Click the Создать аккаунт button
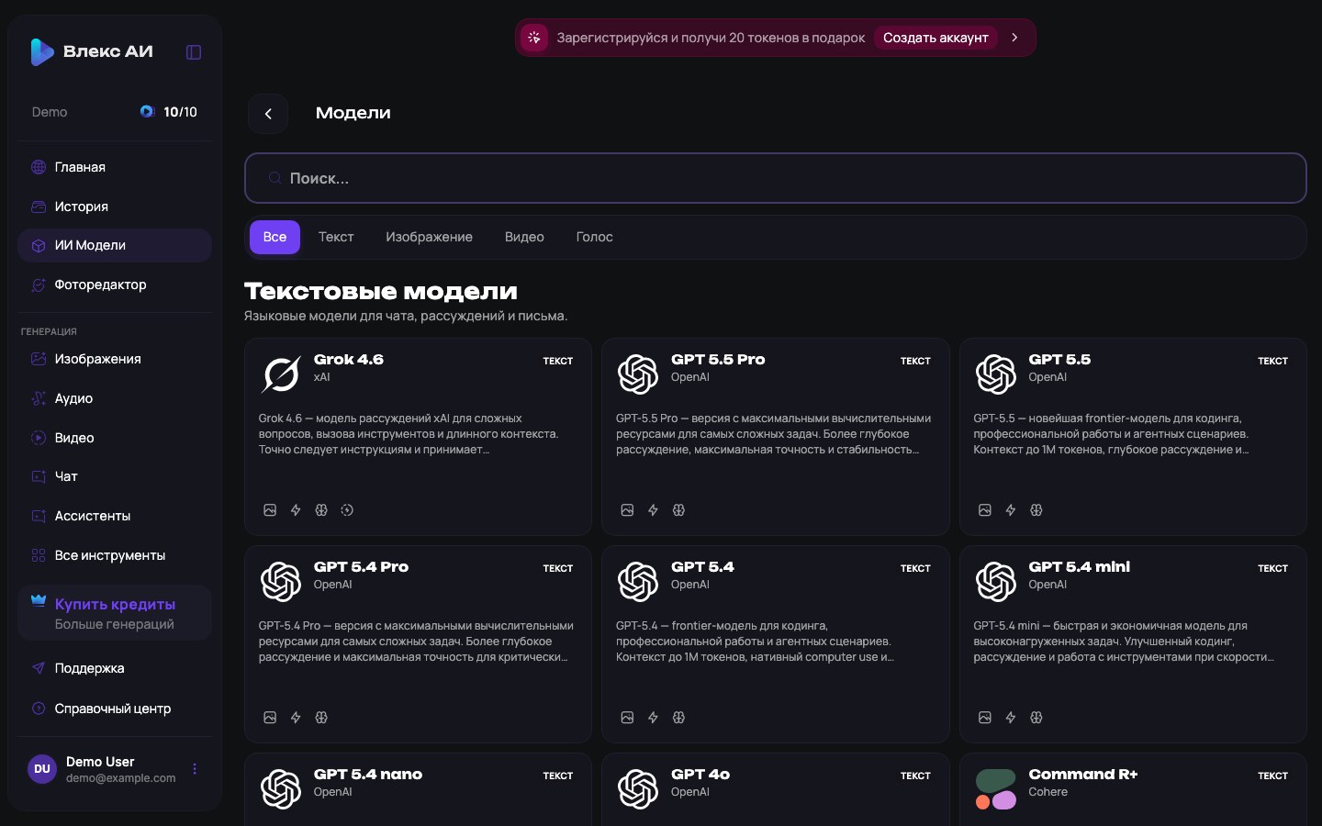Screen dimensions: 1322x826 click(935, 38)
